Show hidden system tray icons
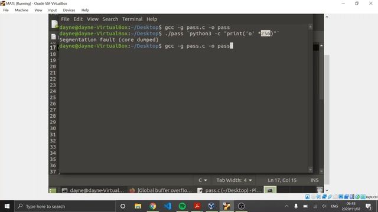Screen dimensions: 378x212 click(286, 206)
